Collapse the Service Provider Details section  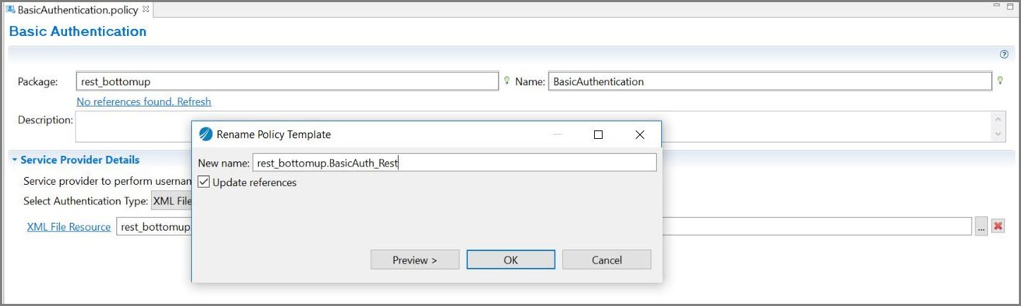(14, 160)
